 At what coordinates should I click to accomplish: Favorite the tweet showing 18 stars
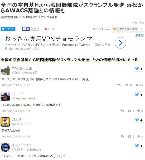tap(137, 85)
